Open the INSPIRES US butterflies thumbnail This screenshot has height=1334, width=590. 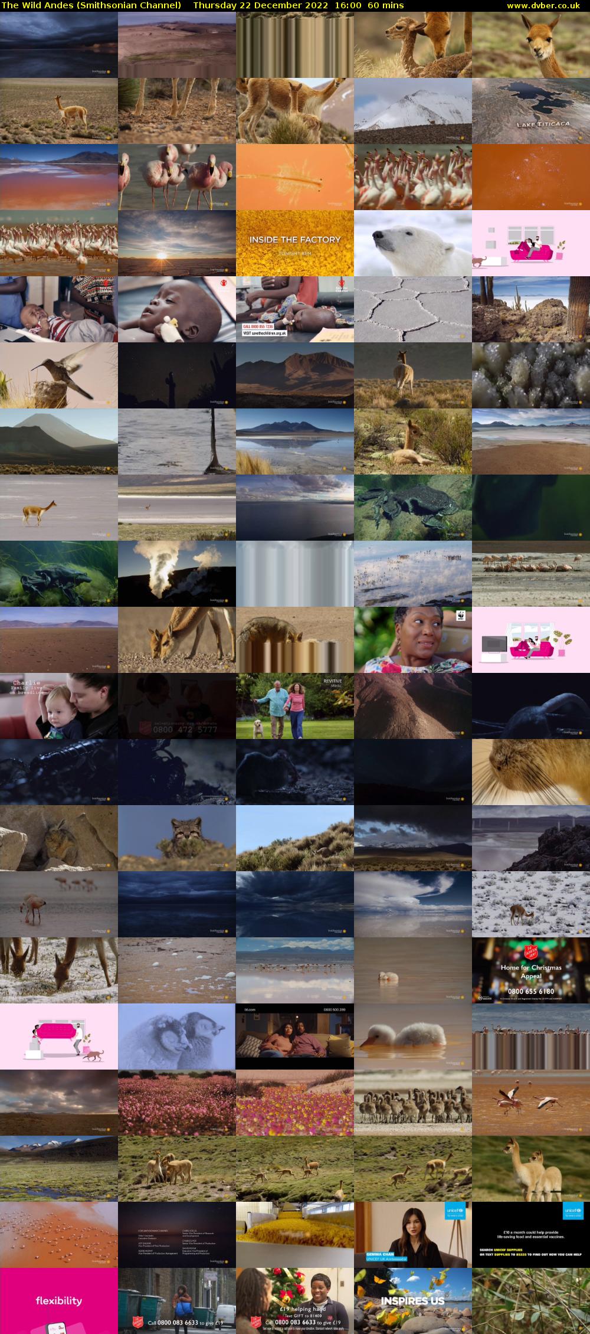(413, 1301)
